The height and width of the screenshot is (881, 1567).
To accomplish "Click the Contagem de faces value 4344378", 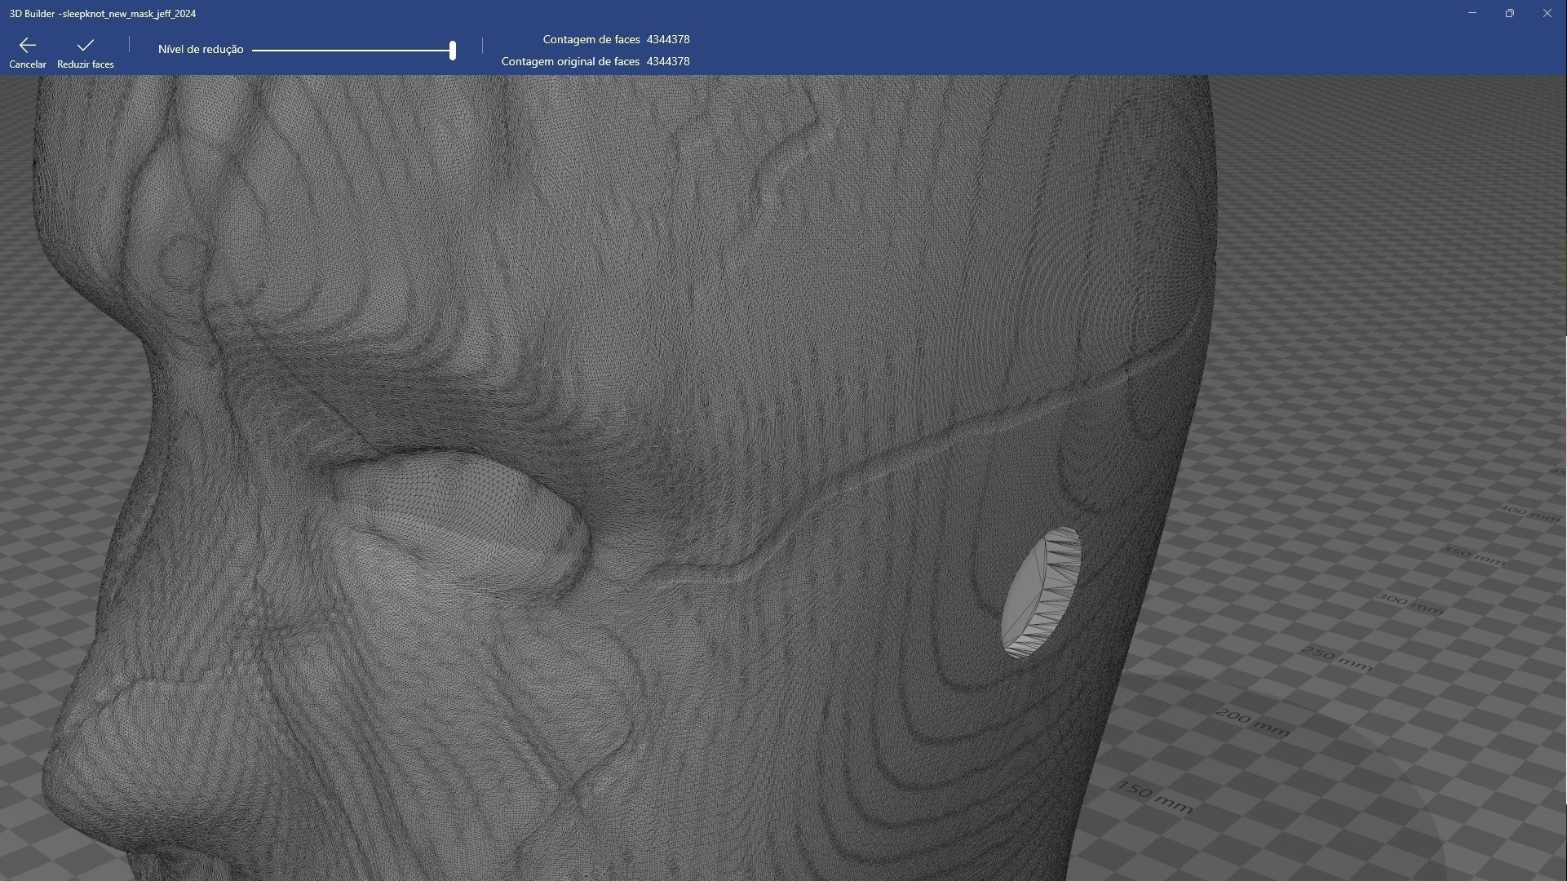I will click(x=667, y=39).
